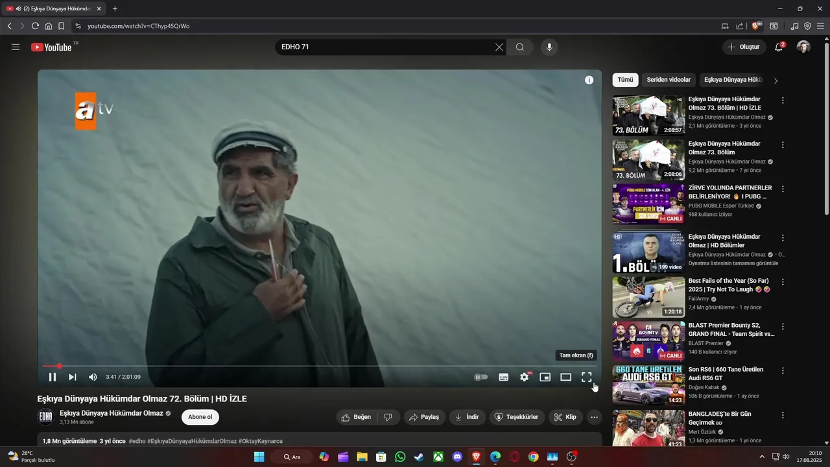This screenshot has height=467, width=830.
Task: Open more actions ellipsis under video
Action: click(594, 417)
